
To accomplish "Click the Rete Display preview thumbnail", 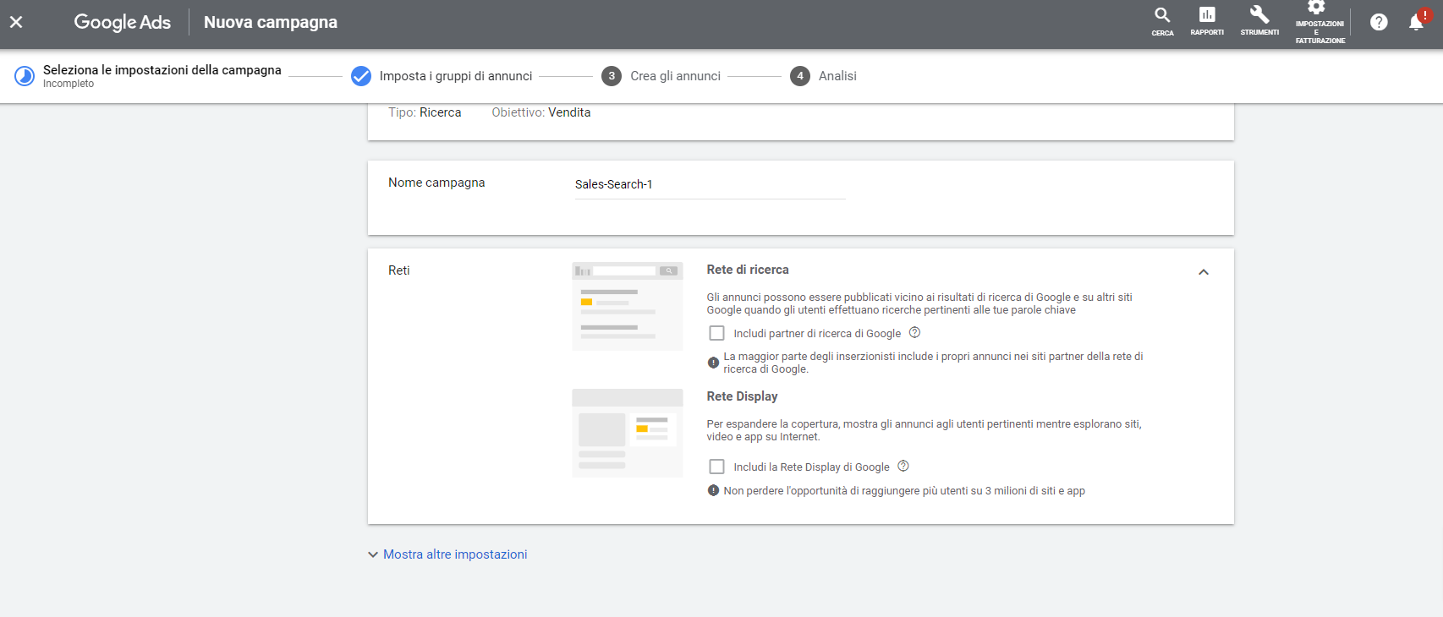I will point(628,433).
